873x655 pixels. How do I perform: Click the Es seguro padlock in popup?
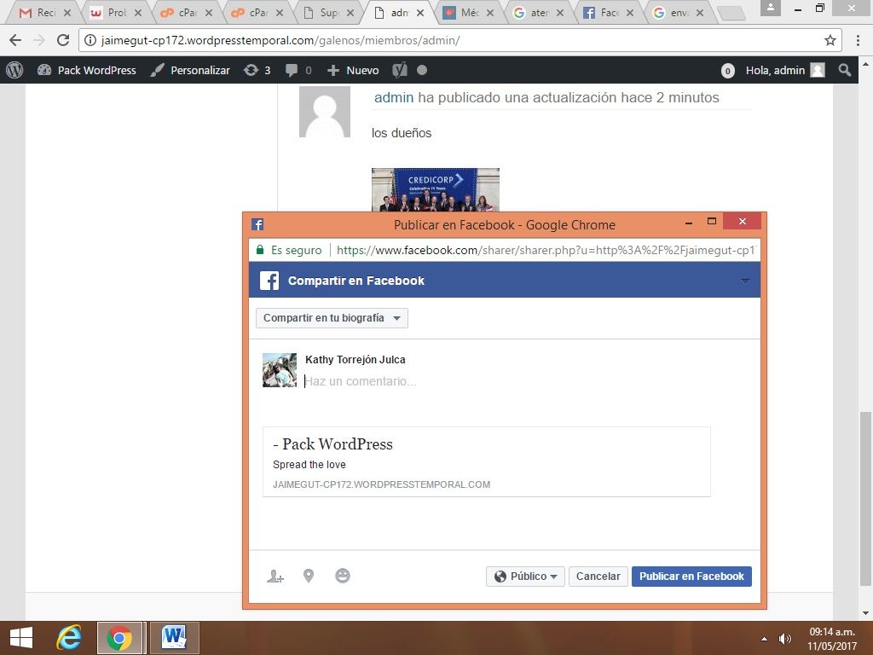[259, 250]
